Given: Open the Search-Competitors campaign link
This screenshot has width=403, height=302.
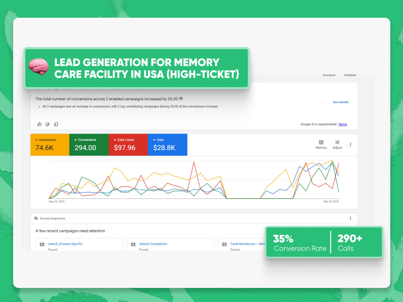Looking at the screenshot, I should [x=153, y=244].
